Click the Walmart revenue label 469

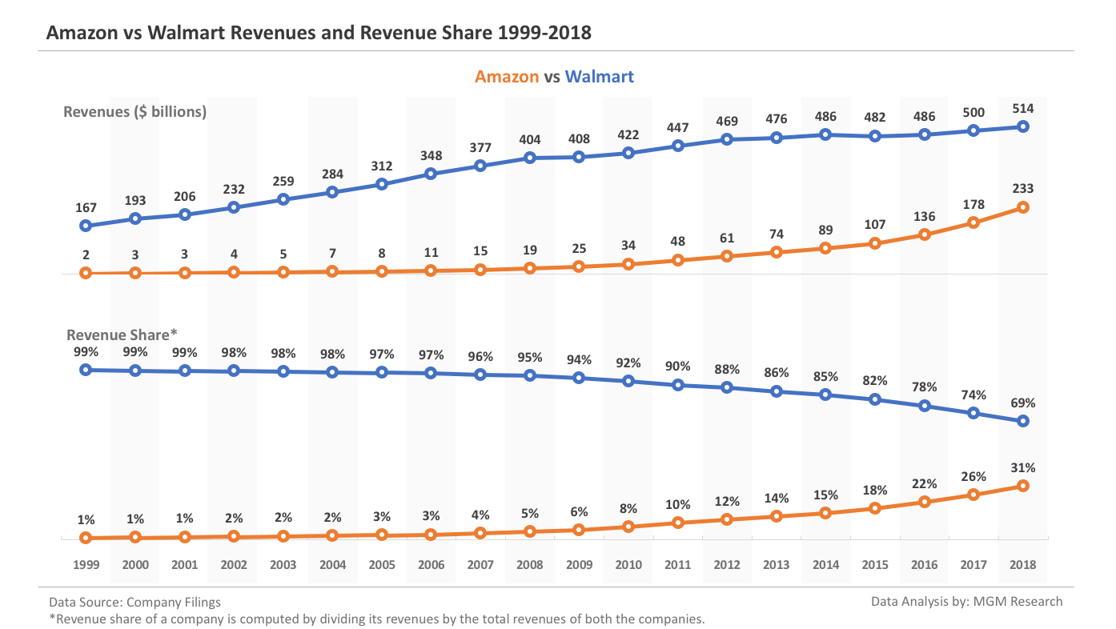[727, 121]
